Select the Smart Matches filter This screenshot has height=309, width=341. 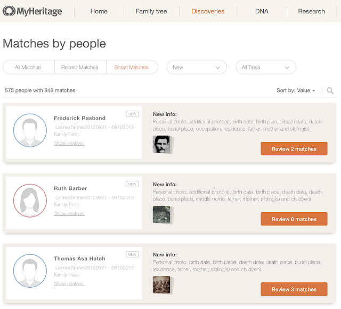132,68
